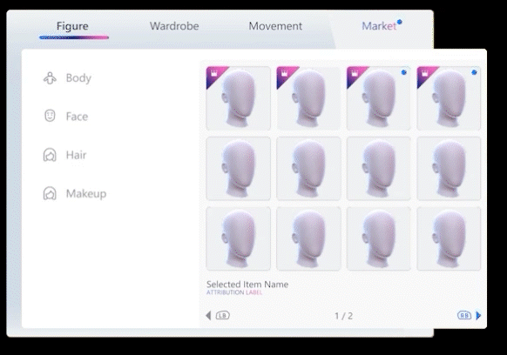Open the Market tab

coord(379,26)
